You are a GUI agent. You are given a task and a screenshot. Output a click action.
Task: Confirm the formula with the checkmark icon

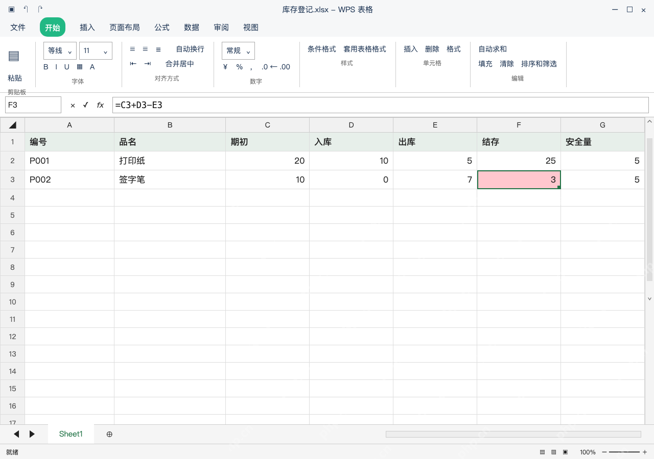[x=85, y=105]
